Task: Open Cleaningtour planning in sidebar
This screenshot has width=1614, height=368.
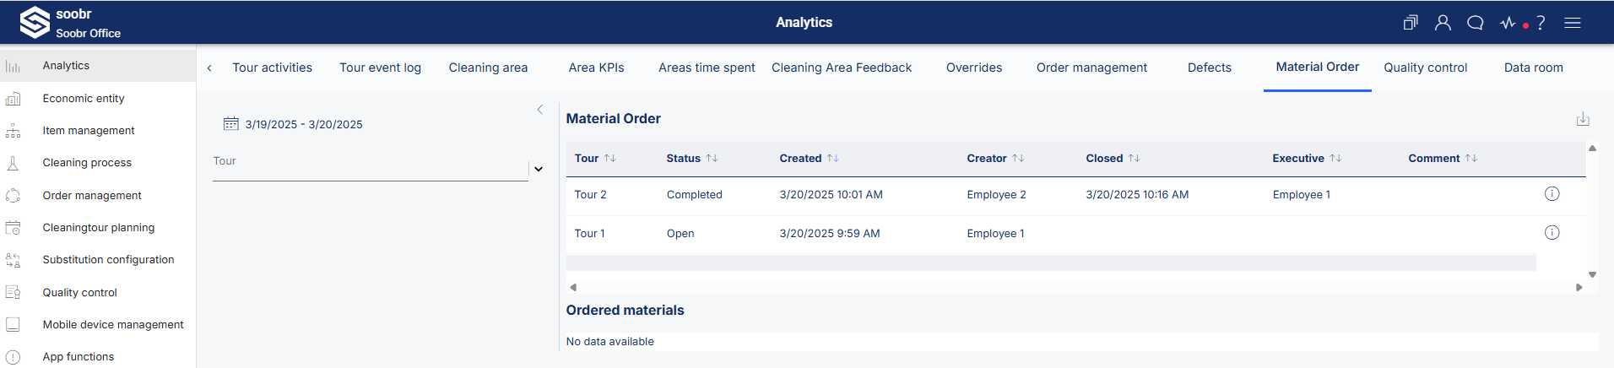Action: (98, 228)
